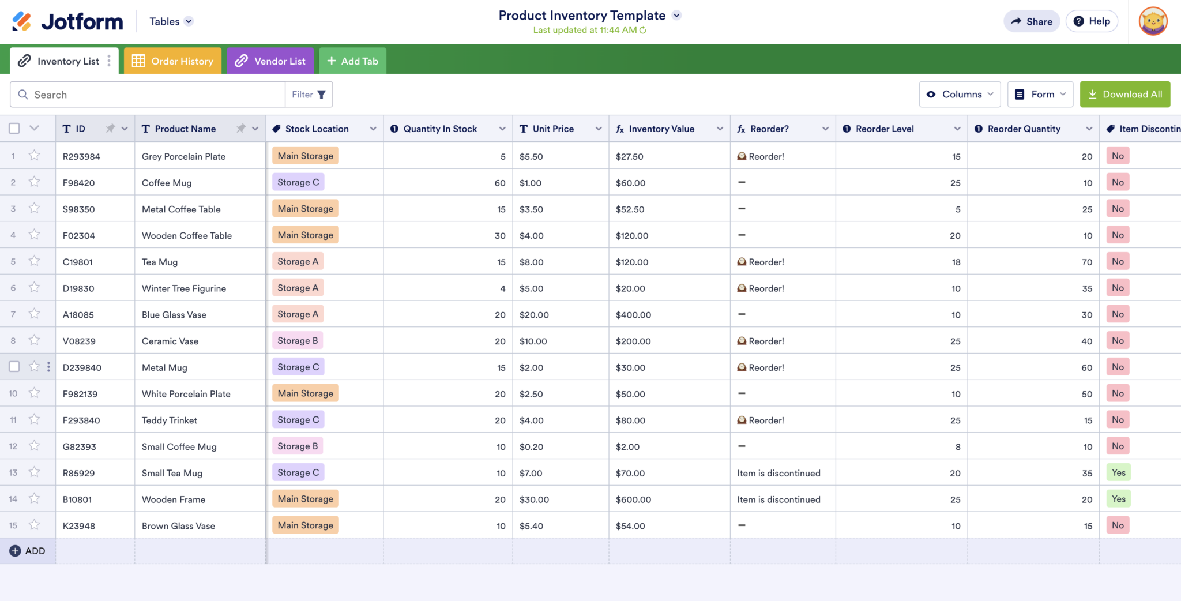This screenshot has height=601, width=1181.
Task: Click the Help question mark icon
Action: pyautogui.click(x=1079, y=21)
